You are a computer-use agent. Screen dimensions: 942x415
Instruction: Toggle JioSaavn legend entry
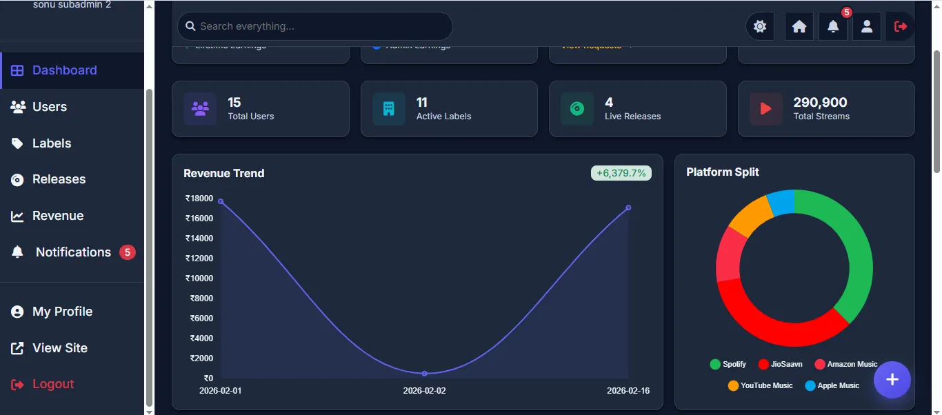pyautogui.click(x=780, y=364)
